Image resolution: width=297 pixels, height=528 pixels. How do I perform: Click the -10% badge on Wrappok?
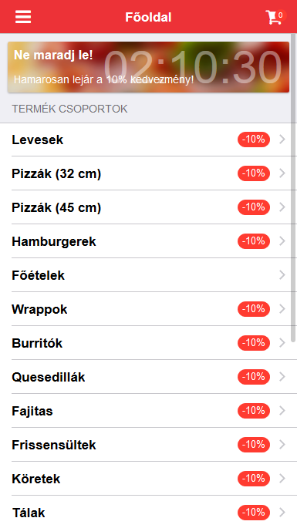[254, 309]
